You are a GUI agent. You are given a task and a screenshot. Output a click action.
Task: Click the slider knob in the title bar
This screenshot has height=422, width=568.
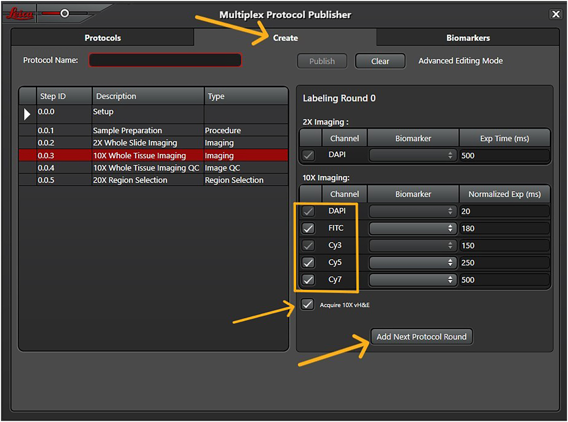click(65, 13)
